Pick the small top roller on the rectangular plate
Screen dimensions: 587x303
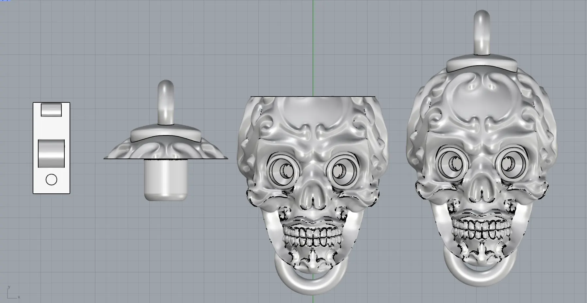(51, 110)
